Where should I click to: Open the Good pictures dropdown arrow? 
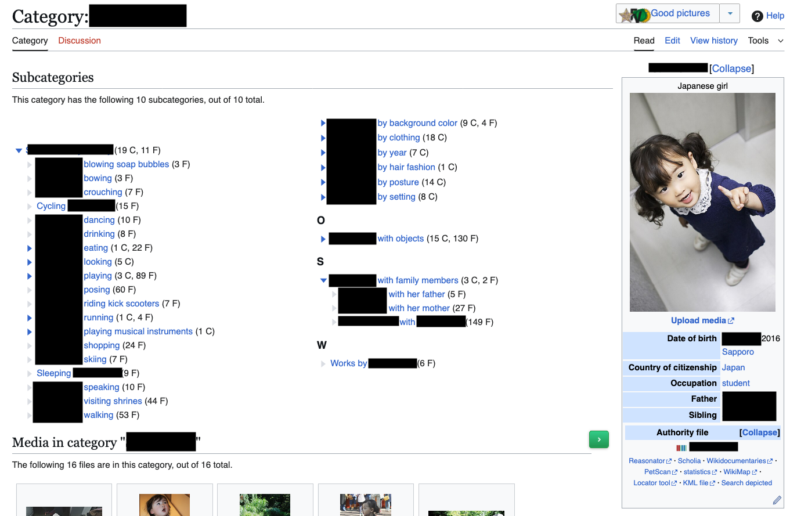[730, 13]
